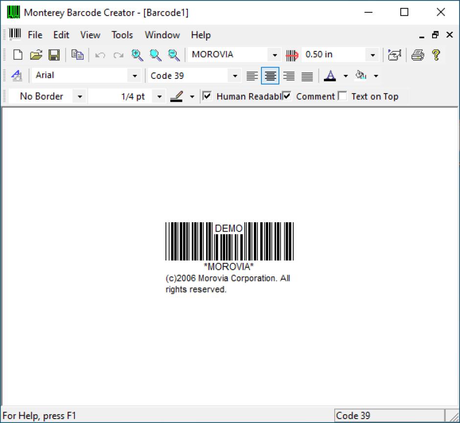Expand the 1/4 pt line width dropdown
The height and width of the screenshot is (423, 460).
coord(160,96)
